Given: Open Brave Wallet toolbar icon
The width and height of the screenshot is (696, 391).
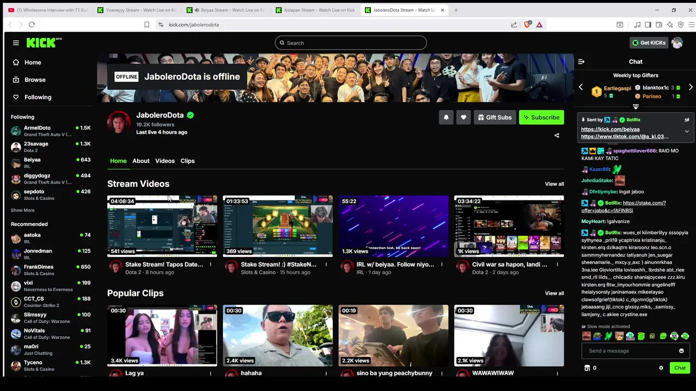Looking at the screenshot, I should [659, 24].
